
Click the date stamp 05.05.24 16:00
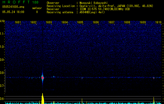(13, 12)
